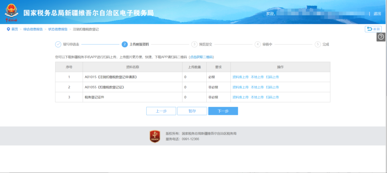387x173 pixels.
Task: Open 状态信息报告 breadcrumb link
Action: [58, 29]
